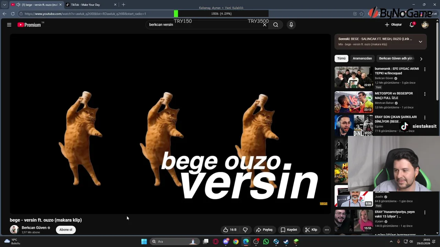Save the video with Kaydet
The height and width of the screenshot is (247, 440).
coord(289,230)
